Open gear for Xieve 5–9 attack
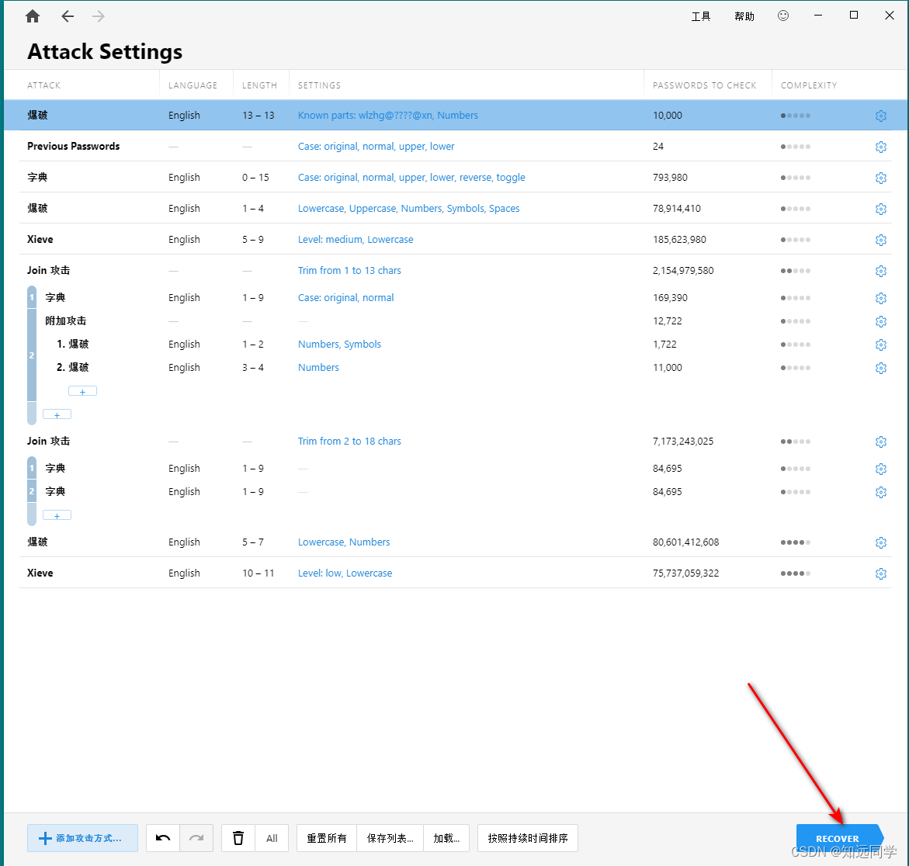The height and width of the screenshot is (866, 909). tap(880, 240)
